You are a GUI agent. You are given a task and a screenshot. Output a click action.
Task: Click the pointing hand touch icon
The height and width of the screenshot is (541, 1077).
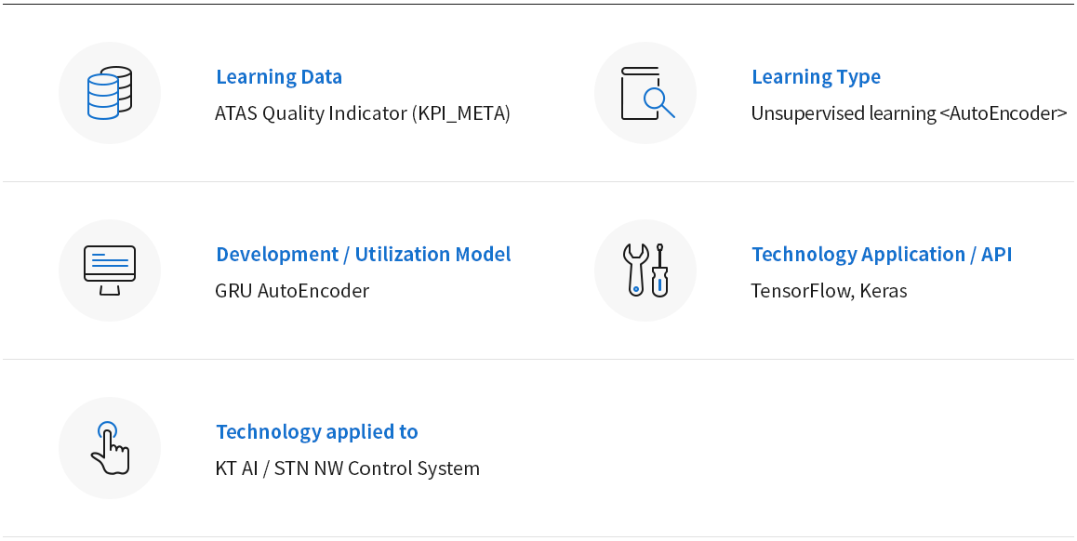[110, 448]
